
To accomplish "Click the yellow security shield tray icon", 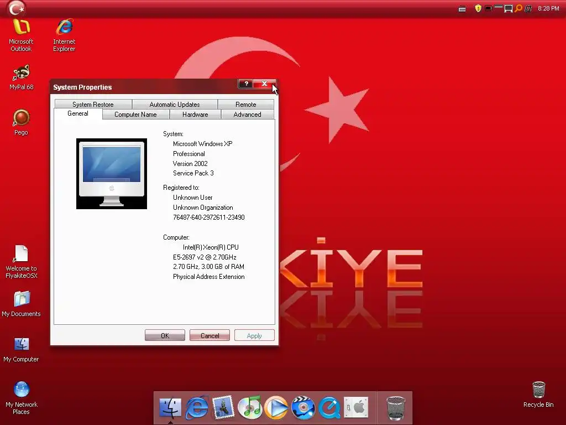I will (x=478, y=8).
